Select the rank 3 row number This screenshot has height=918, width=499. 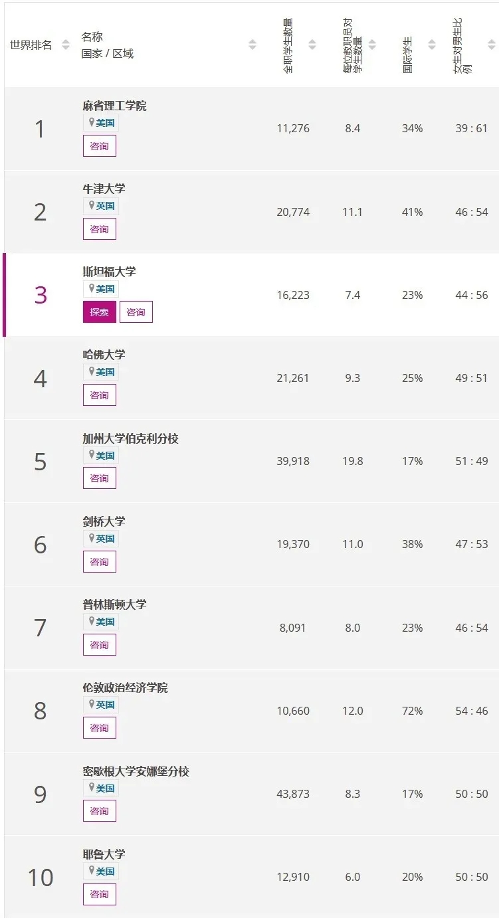click(x=41, y=295)
